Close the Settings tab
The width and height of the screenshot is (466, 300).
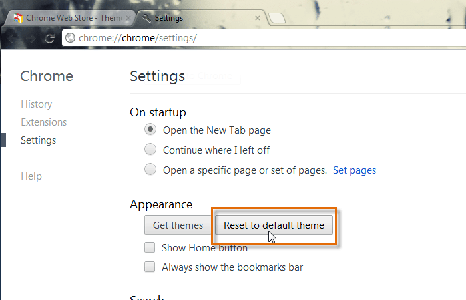(258, 18)
